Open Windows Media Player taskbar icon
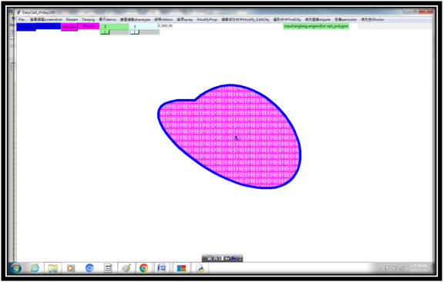The image size is (444, 282). (71, 268)
